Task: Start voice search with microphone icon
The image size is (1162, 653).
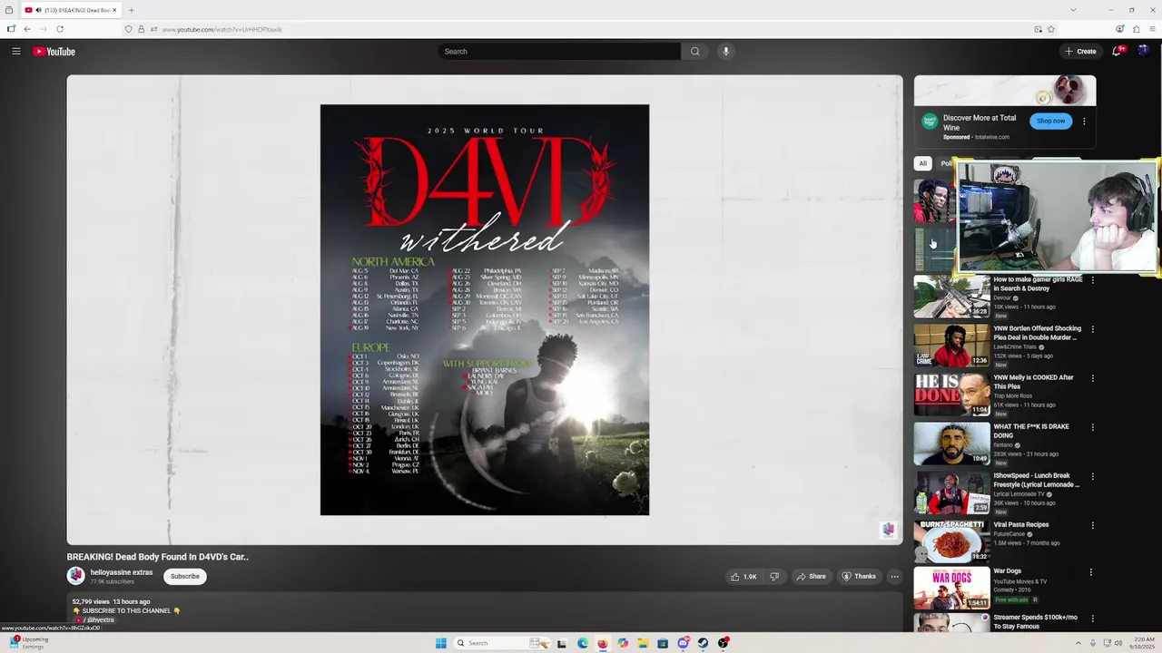Action: [725, 52]
